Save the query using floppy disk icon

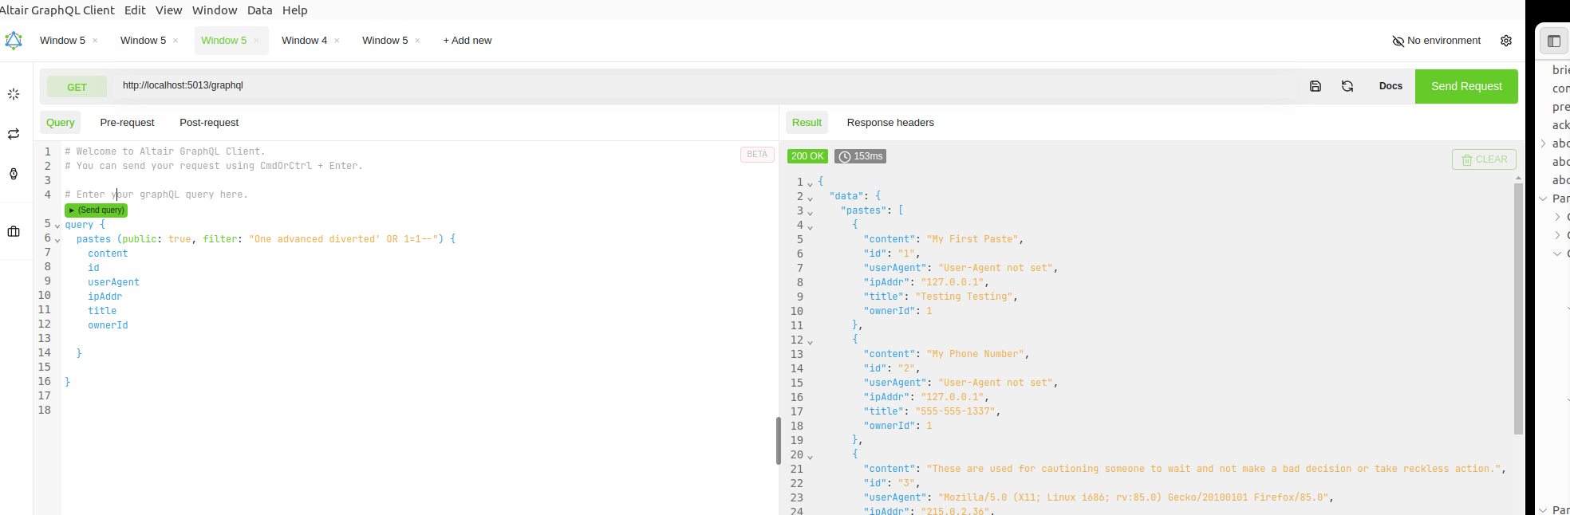point(1316,86)
